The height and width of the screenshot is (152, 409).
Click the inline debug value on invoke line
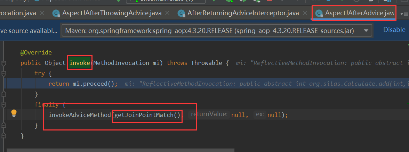(322, 63)
